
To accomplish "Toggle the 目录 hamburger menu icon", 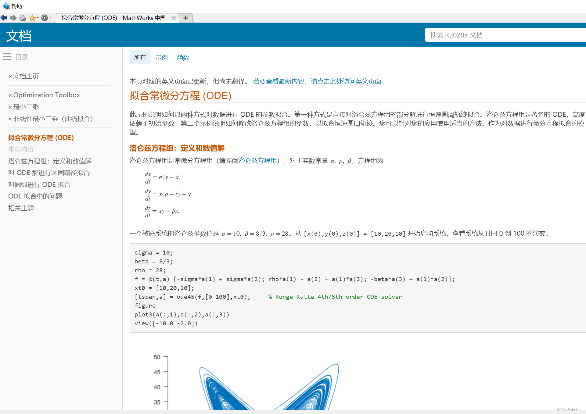I will (x=7, y=57).
